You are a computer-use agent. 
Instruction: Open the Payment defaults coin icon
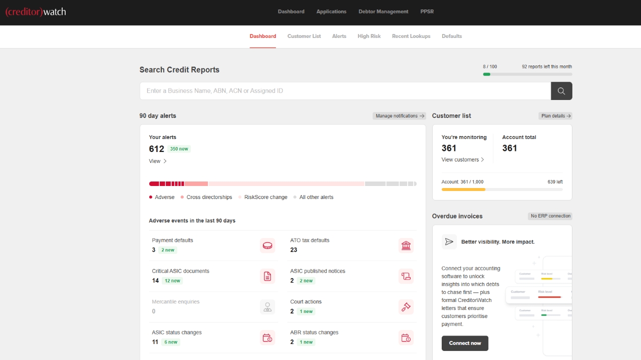pos(267,245)
